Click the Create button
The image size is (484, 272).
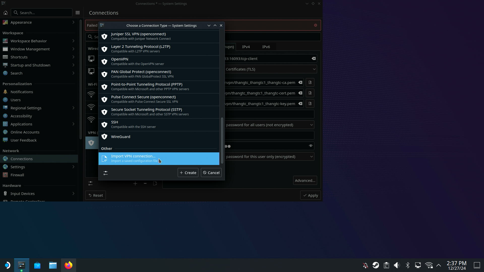pos(188,173)
